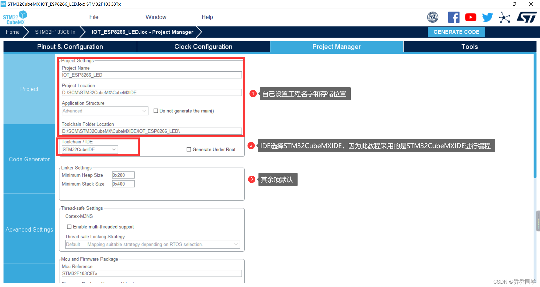Minimize the STM32CubeMX window
This screenshot has height=287, width=540.
pos(498,4)
